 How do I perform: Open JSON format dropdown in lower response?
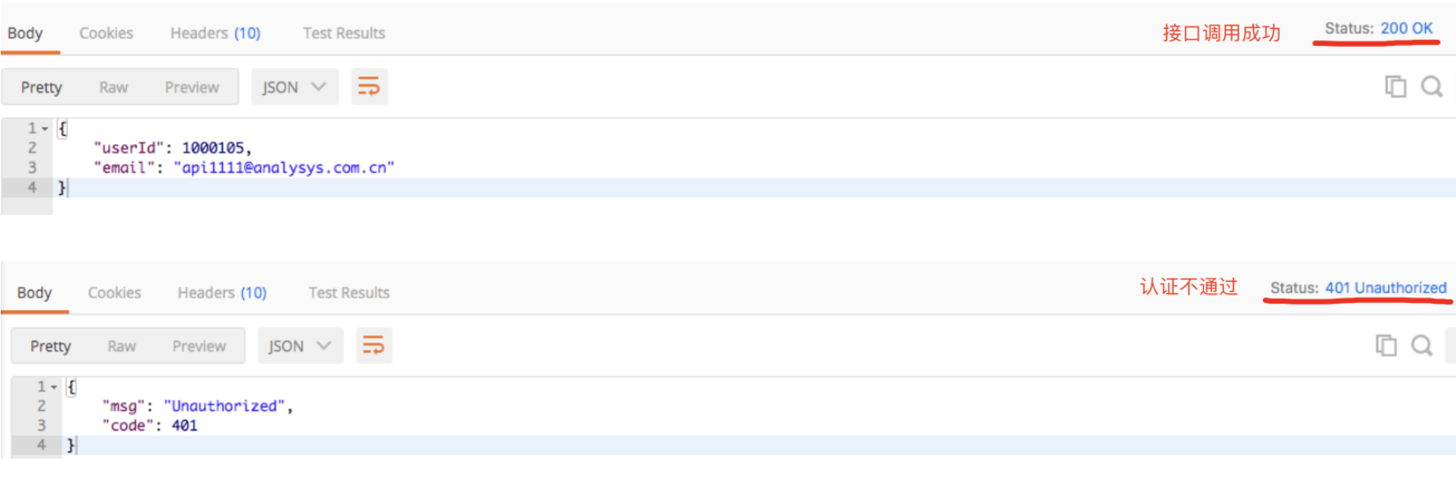[x=301, y=346]
